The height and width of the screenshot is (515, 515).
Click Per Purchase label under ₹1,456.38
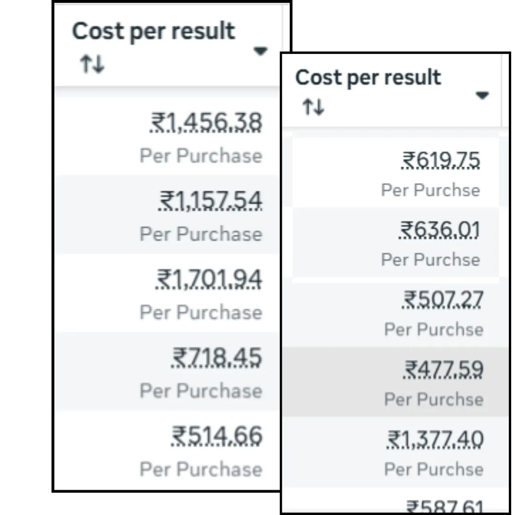coord(201,156)
